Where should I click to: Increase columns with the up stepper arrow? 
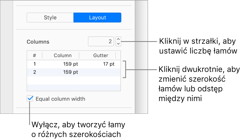[x=118, y=39]
